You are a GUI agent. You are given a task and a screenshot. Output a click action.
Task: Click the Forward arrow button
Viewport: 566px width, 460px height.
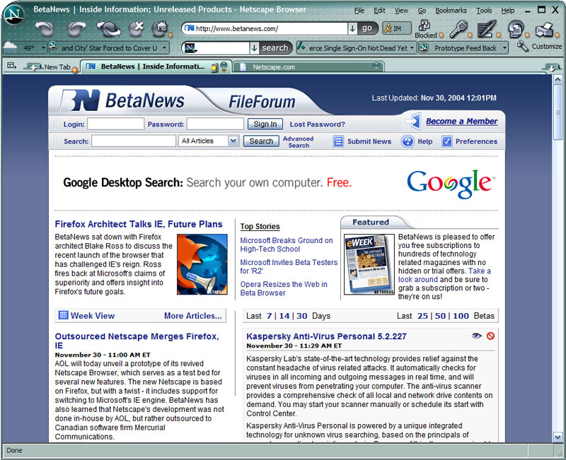pos(77,29)
